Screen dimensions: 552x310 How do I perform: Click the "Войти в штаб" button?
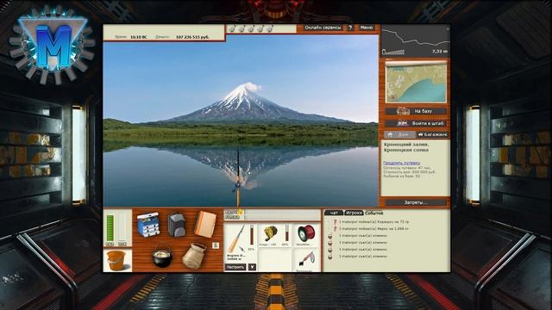[x=416, y=123]
